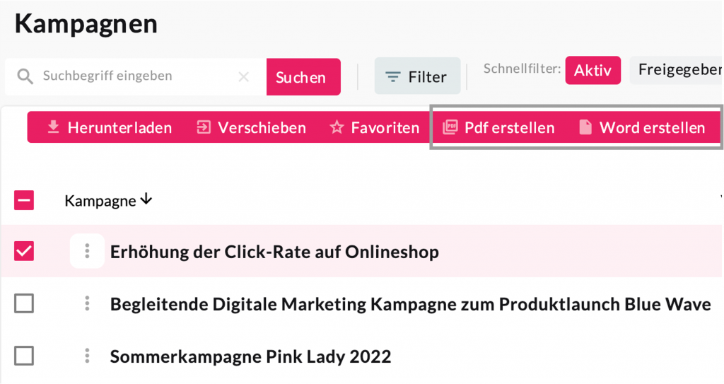Toggle the Aktiv quick filter
This screenshot has width=724, height=384.
592,70
